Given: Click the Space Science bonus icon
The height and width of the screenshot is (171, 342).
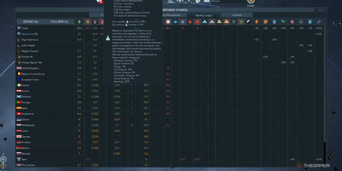Looking at the screenshot, I should (274, 22).
